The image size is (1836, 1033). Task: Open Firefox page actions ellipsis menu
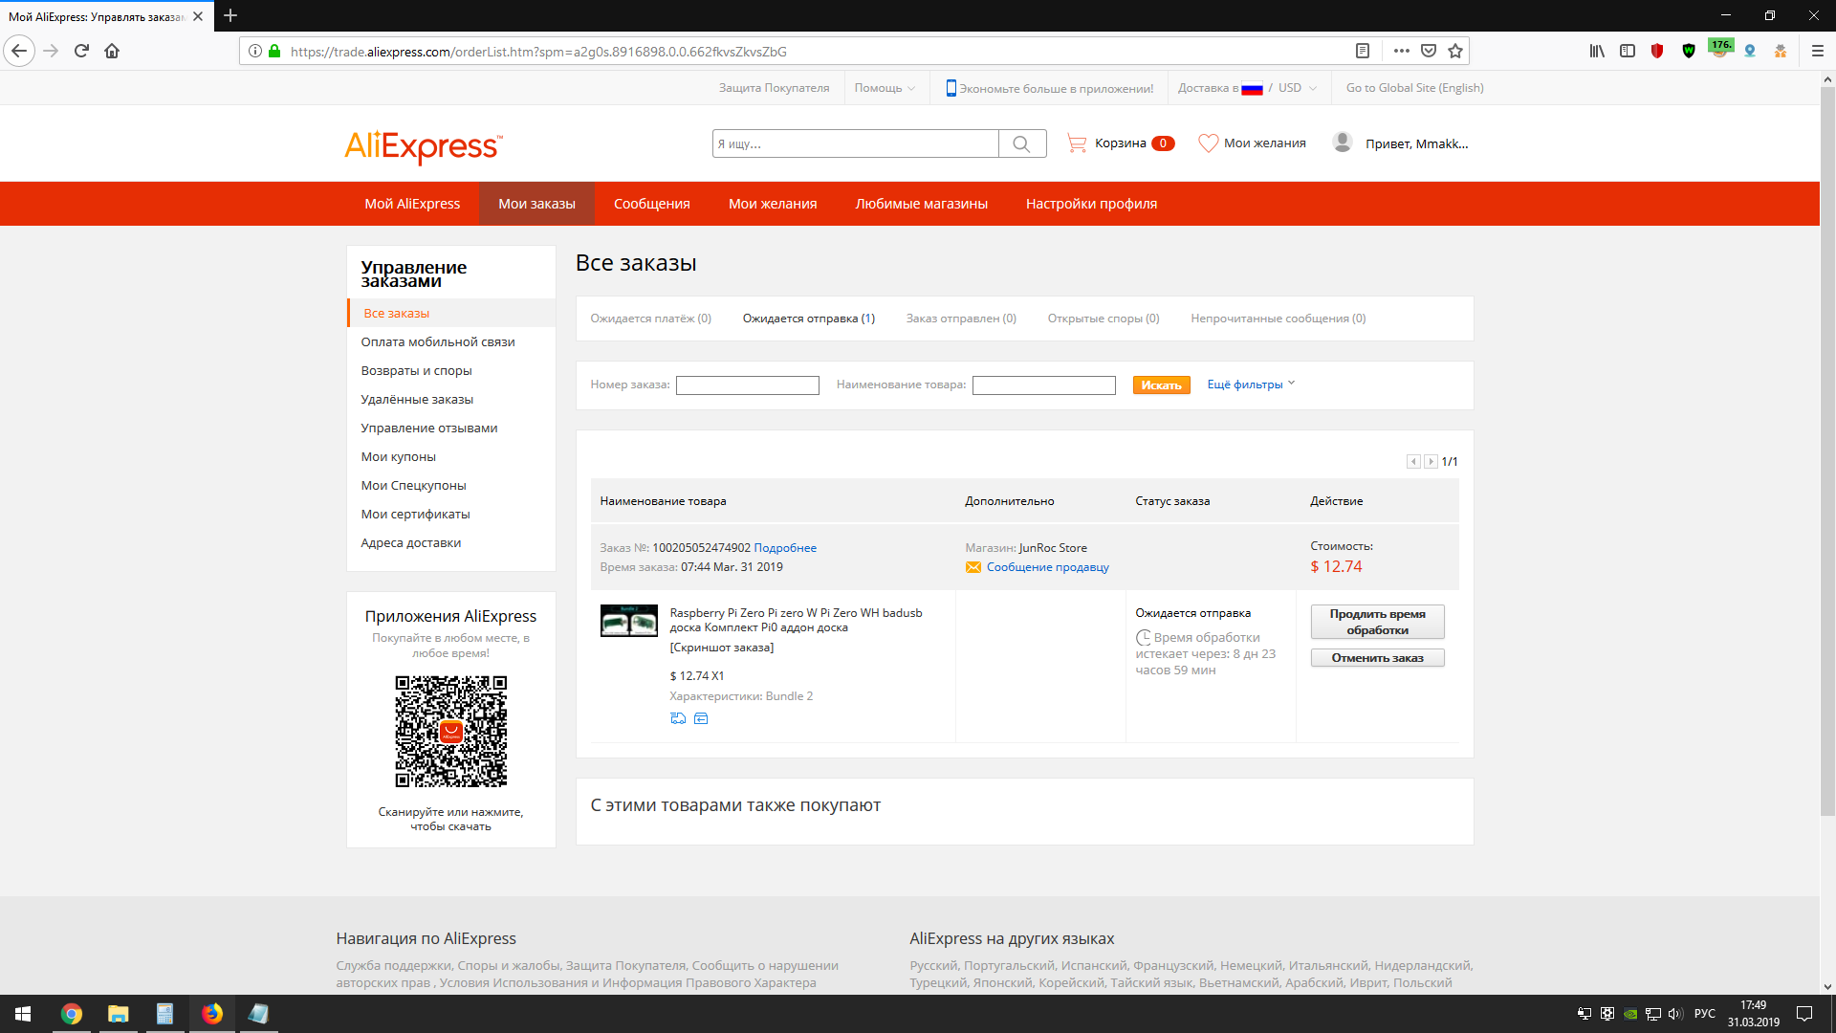[x=1402, y=51]
